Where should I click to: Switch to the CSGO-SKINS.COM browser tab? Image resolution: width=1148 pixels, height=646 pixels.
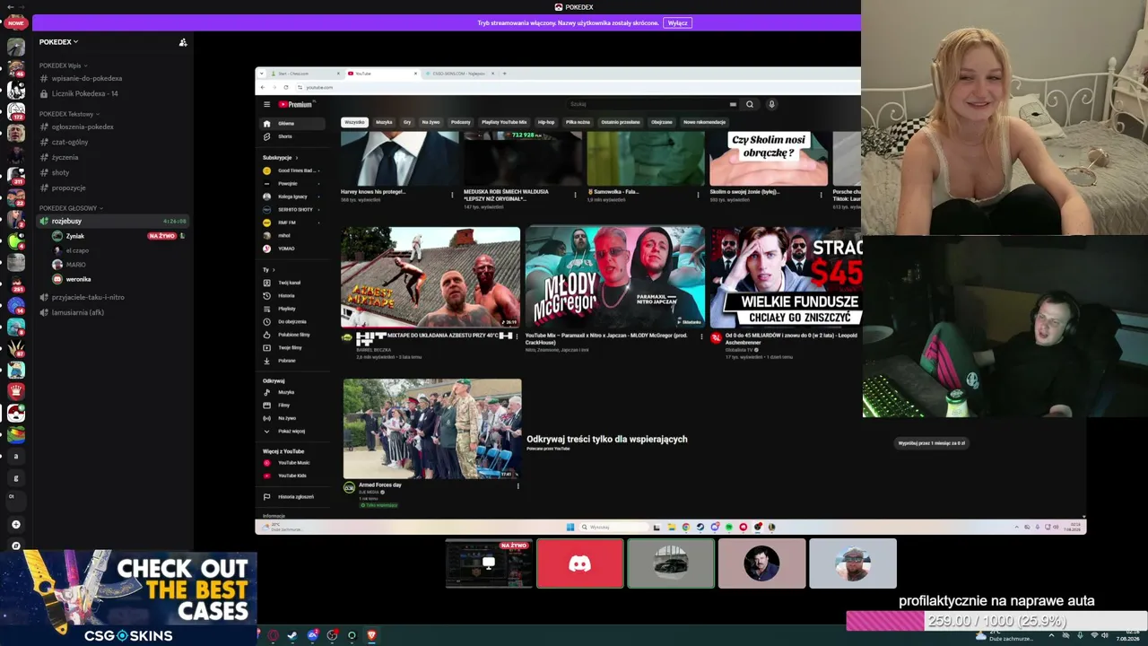457,74
